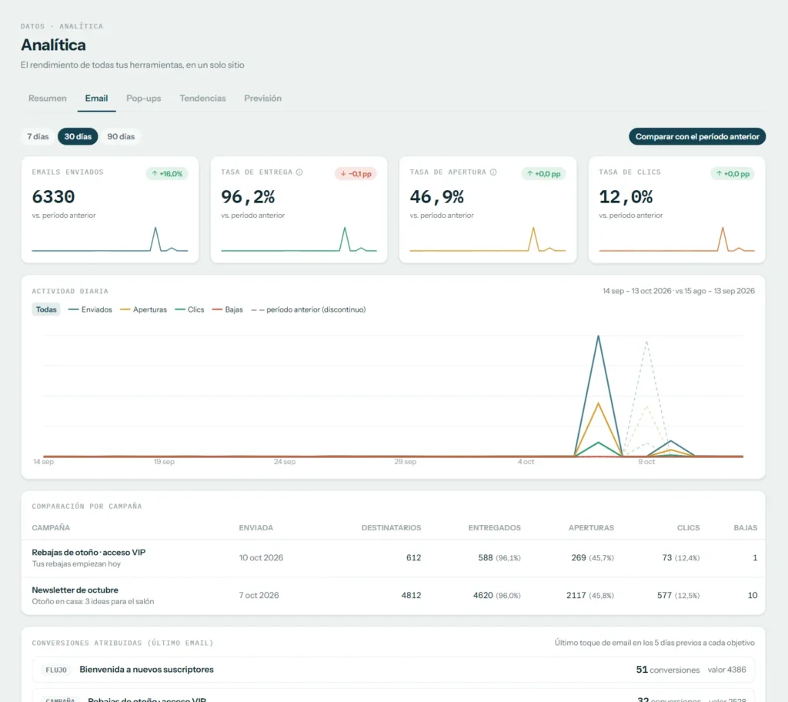
Task: Toggle período anterior (discontinuo) legend entry
Action: (309, 309)
